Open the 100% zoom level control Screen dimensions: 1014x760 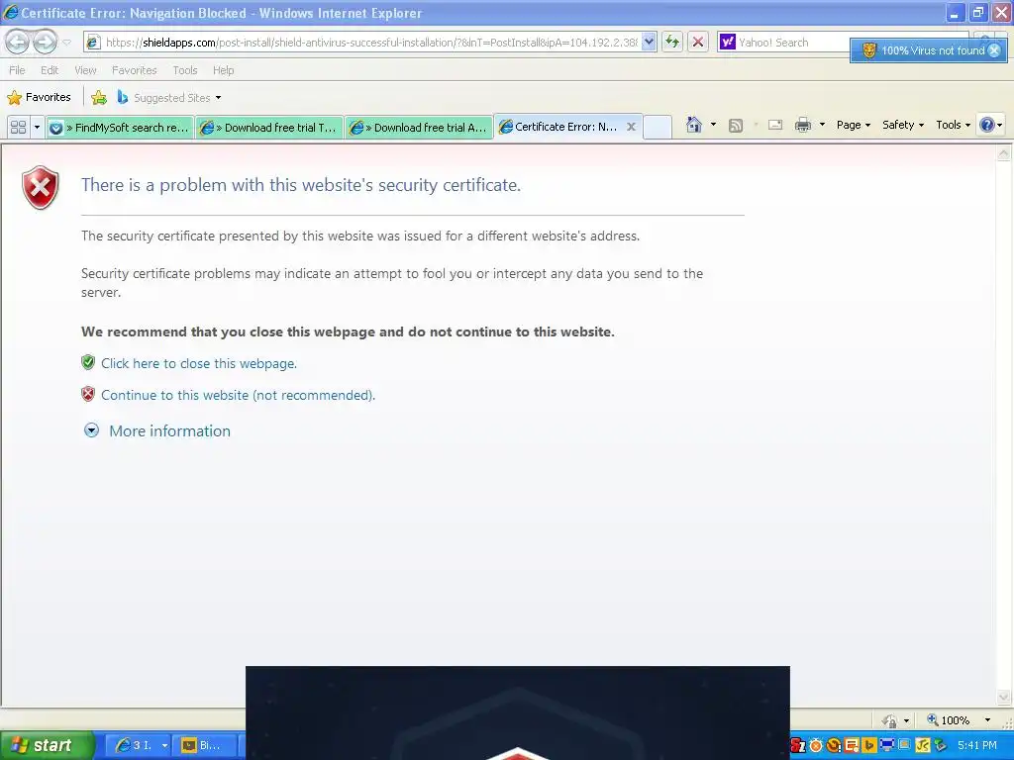[x=949, y=720]
